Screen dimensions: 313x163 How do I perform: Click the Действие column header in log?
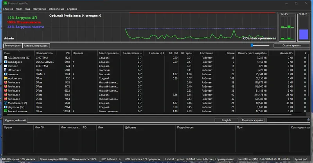coord(149,128)
